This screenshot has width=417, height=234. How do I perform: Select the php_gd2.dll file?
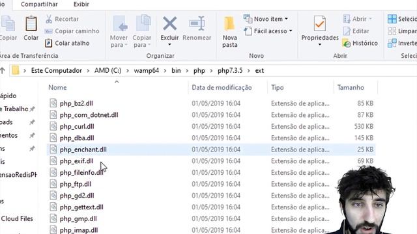[77, 196]
